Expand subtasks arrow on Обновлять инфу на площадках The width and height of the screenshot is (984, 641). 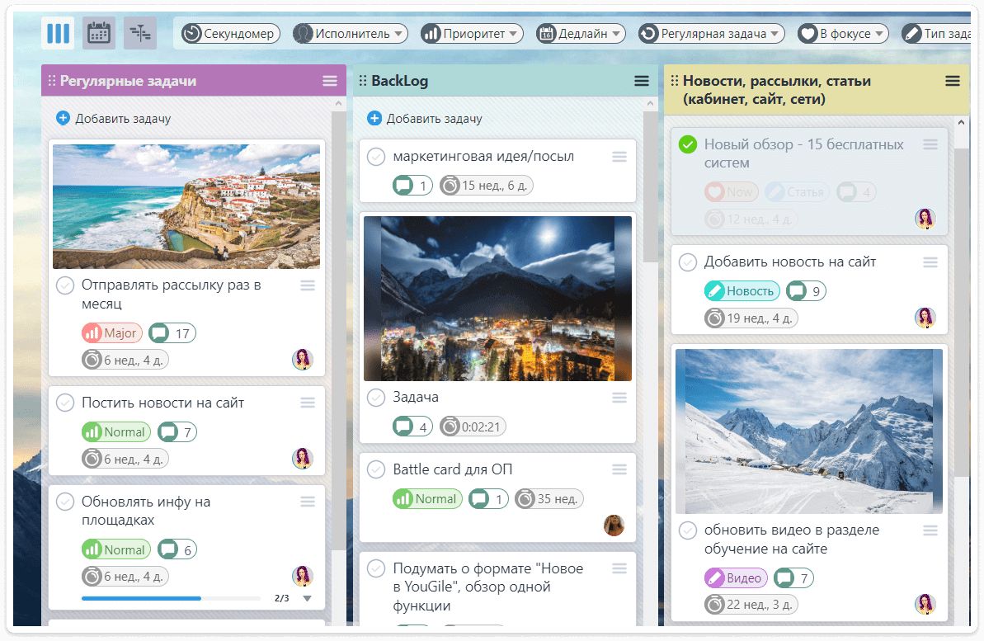tap(308, 598)
